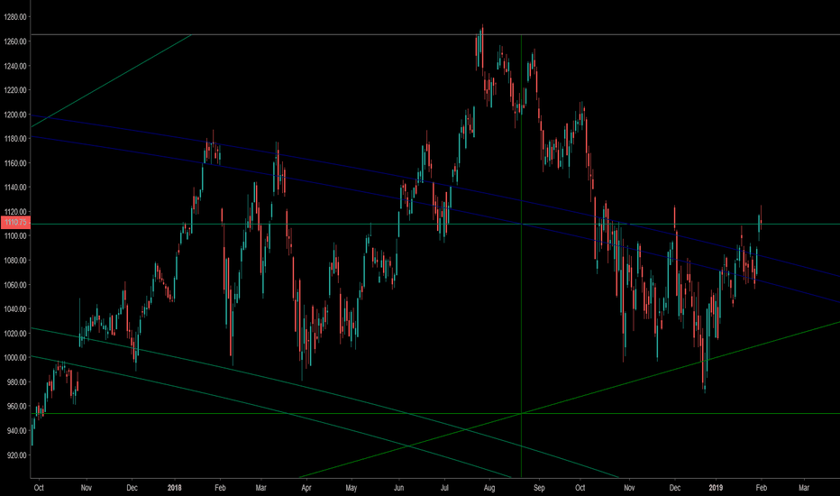Select the 1240.00 price axis label
This screenshot has width=840, height=496.
[15, 66]
